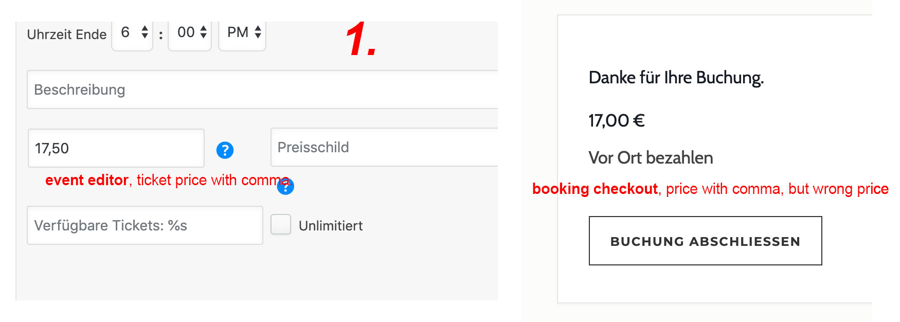Click the Buchung Abschliessen button
900x322 pixels.
(x=705, y=241)
